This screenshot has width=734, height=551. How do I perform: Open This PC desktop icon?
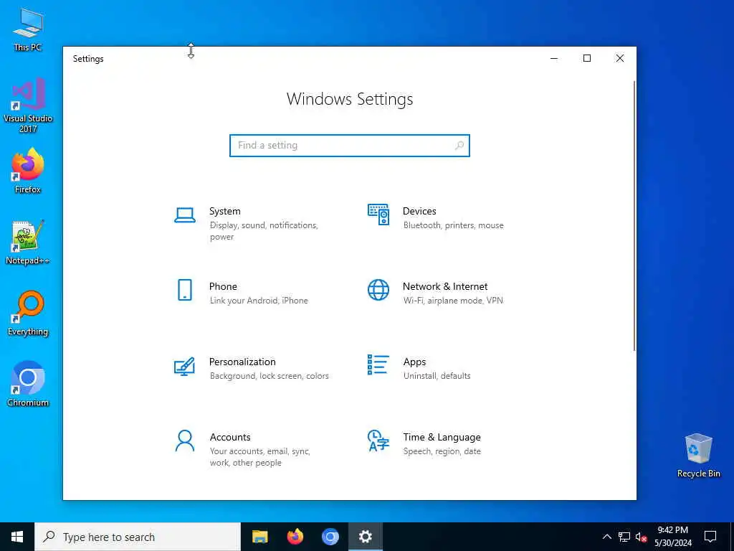(28, 29)
